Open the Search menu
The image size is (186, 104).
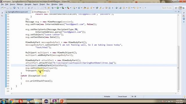pos(35,4)
